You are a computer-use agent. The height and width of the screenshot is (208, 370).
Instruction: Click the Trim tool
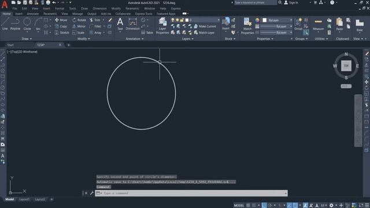(x=95, y=20)
